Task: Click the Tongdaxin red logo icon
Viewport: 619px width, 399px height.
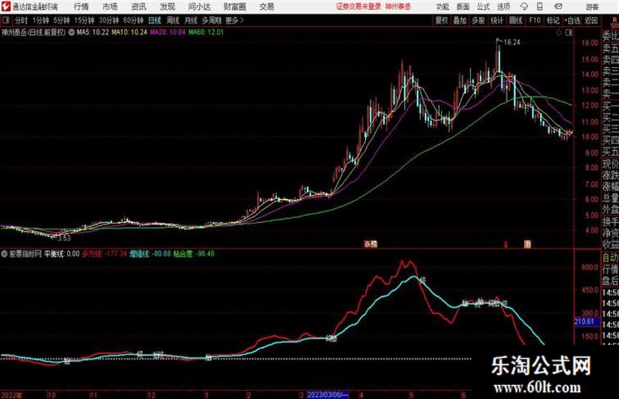Action: [x=5, y=7]
